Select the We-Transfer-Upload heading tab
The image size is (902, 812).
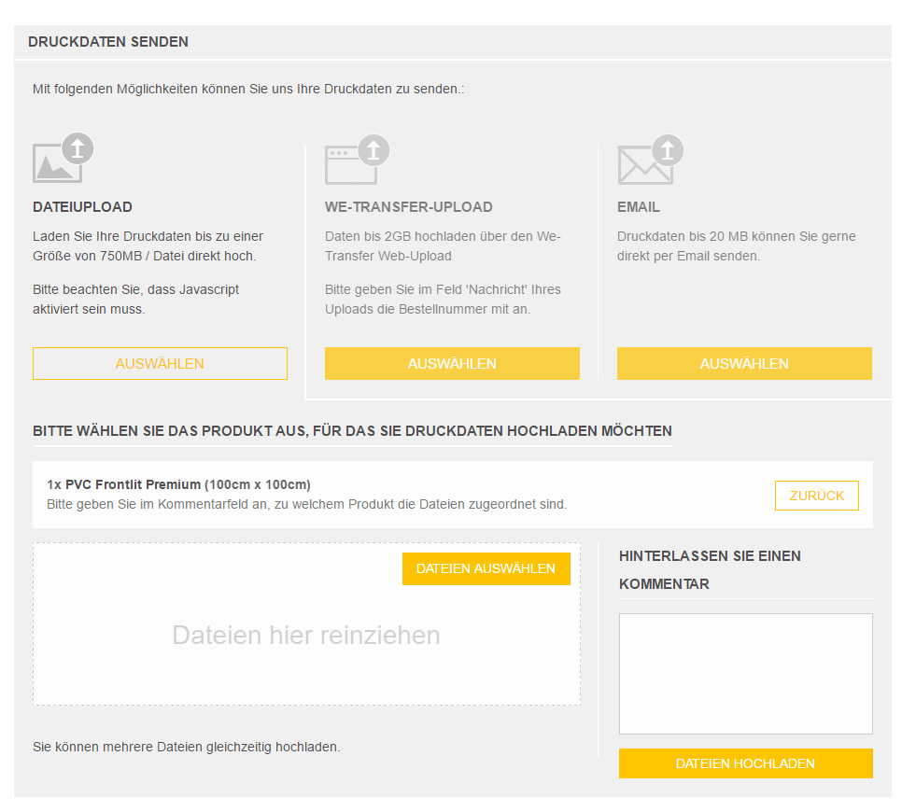click(x=408, y=207)
